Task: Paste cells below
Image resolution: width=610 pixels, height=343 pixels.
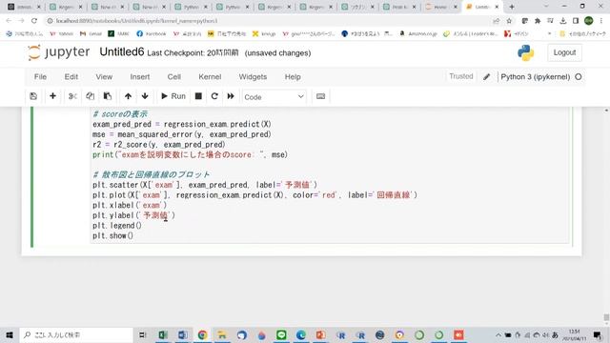Action: point(108,96)
